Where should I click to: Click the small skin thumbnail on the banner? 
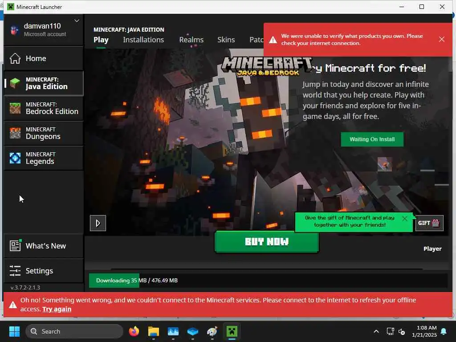click(x=384, y=164)
